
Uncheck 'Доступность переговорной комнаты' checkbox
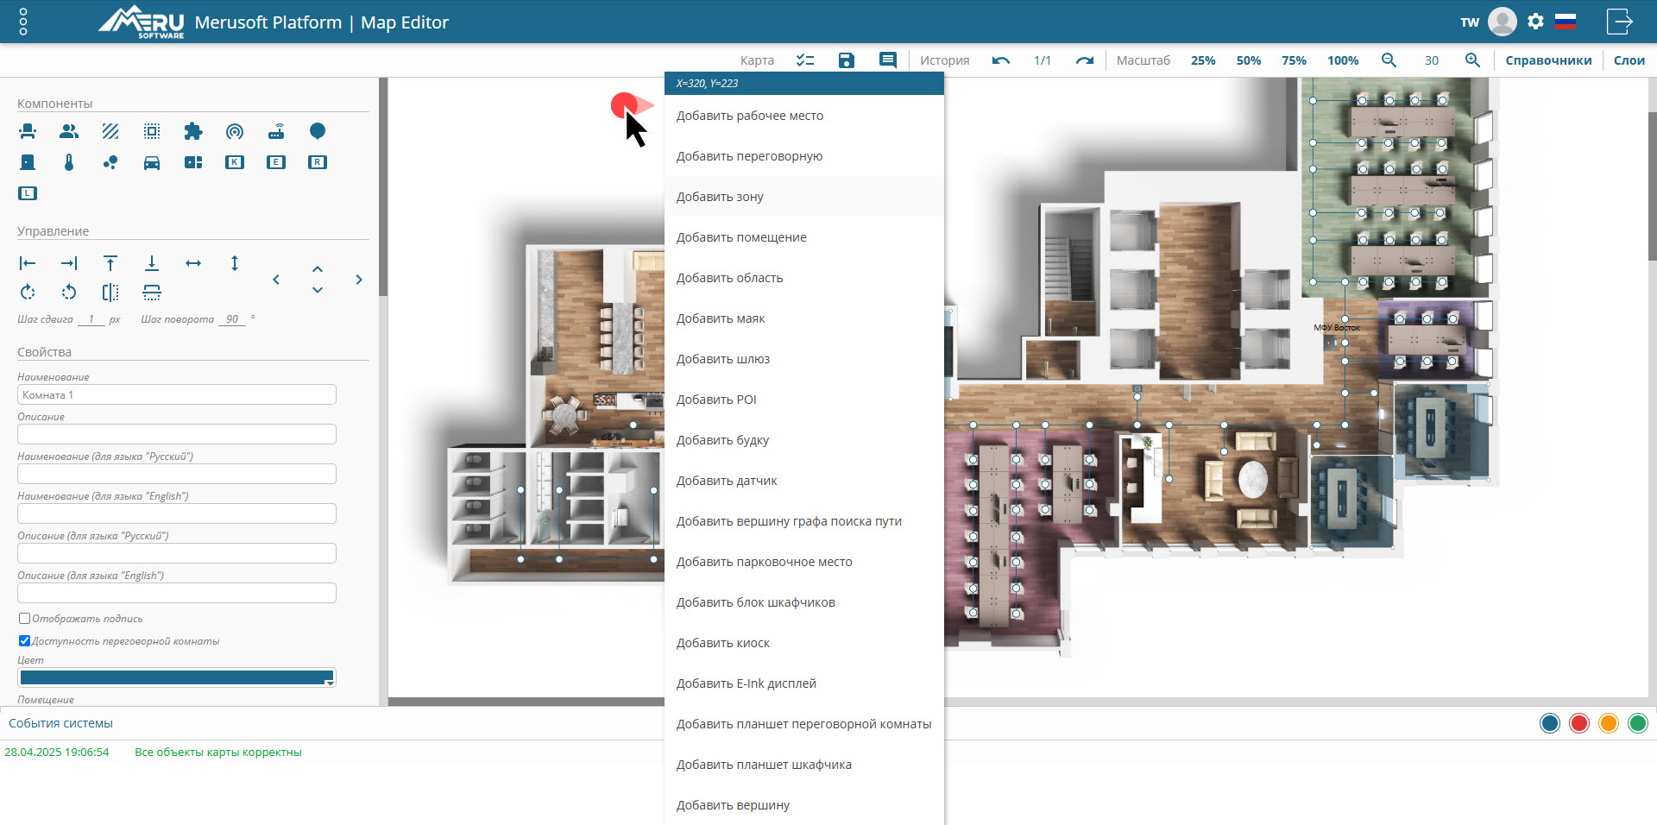pos(25,641)
